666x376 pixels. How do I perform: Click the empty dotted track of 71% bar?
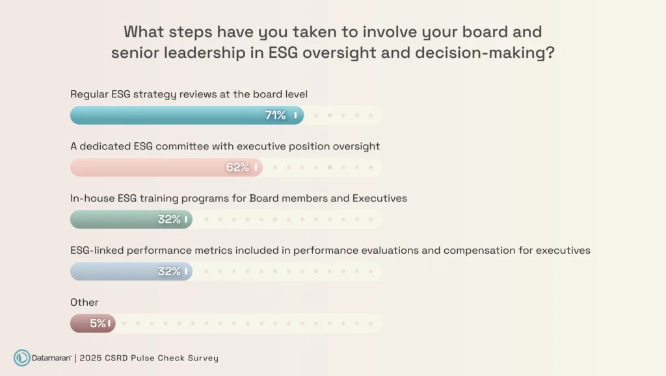[x=343, y=115]
